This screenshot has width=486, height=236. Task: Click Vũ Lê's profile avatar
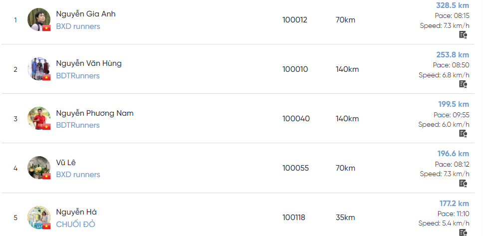pyautogui.click(x=39, y=168)
